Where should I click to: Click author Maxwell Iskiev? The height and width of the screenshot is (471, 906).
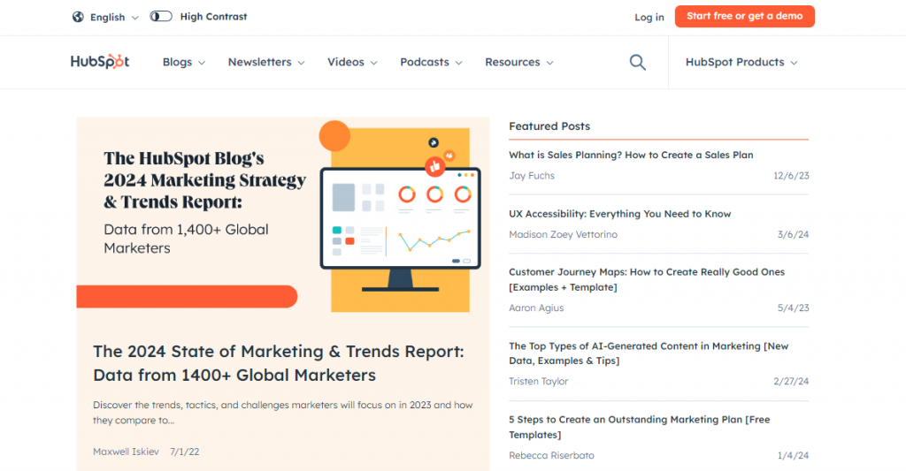tap(126, 452)
